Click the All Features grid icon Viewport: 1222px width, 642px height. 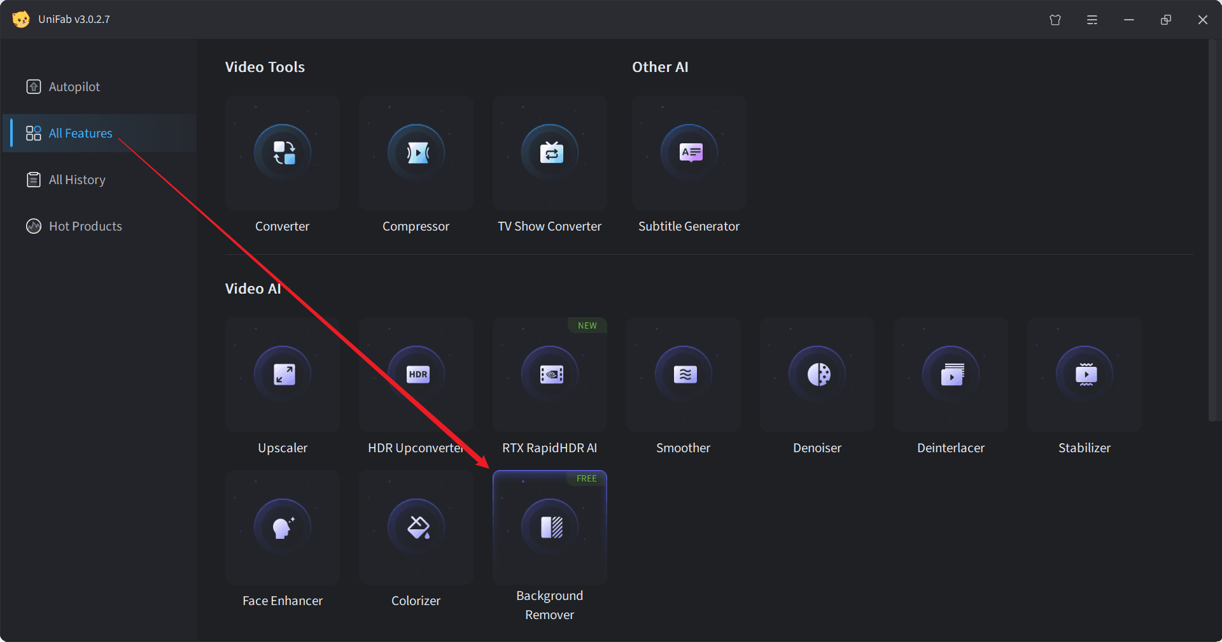click(x=34, y=133)
